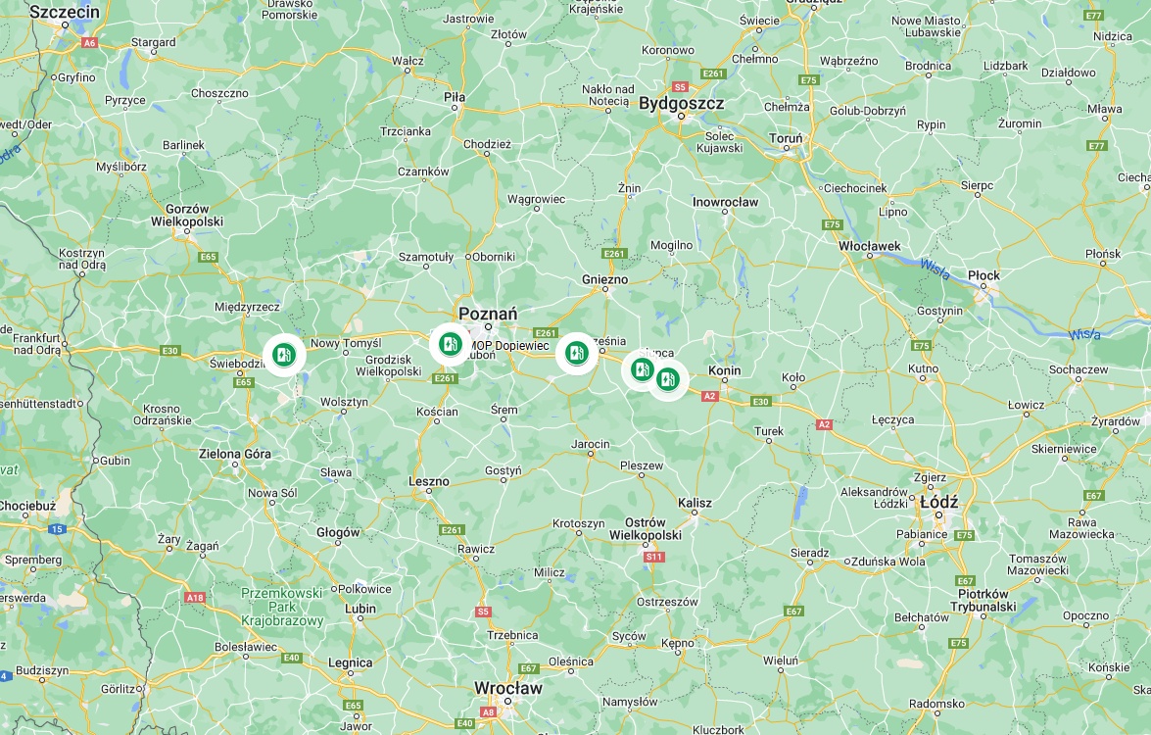Select the Zielona Góra label
Image resolution: width=1151 pixels, height=735 pixels.
pos(235,454)
